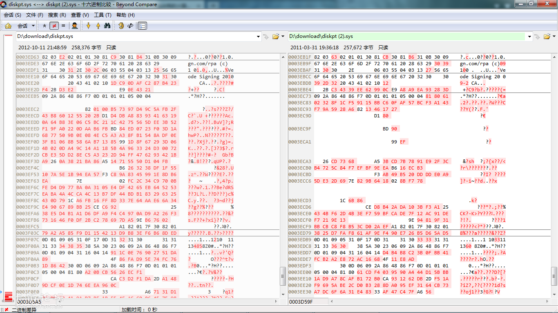Click left scrollbar up arrow
Screen dimensions: 558x313
283,57
